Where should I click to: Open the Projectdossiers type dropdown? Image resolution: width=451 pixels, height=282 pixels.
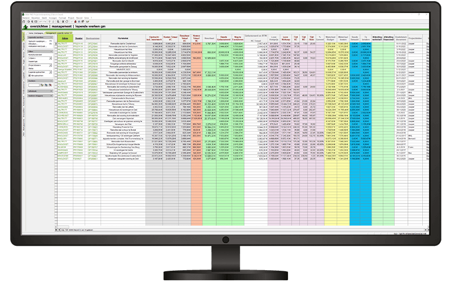click(x=40, y=65)
